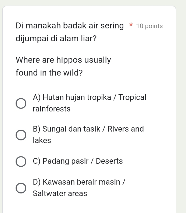Click the 'Di manakah badak air sering' text
This screenshot has width=186, height=213.
coord(70,26)
